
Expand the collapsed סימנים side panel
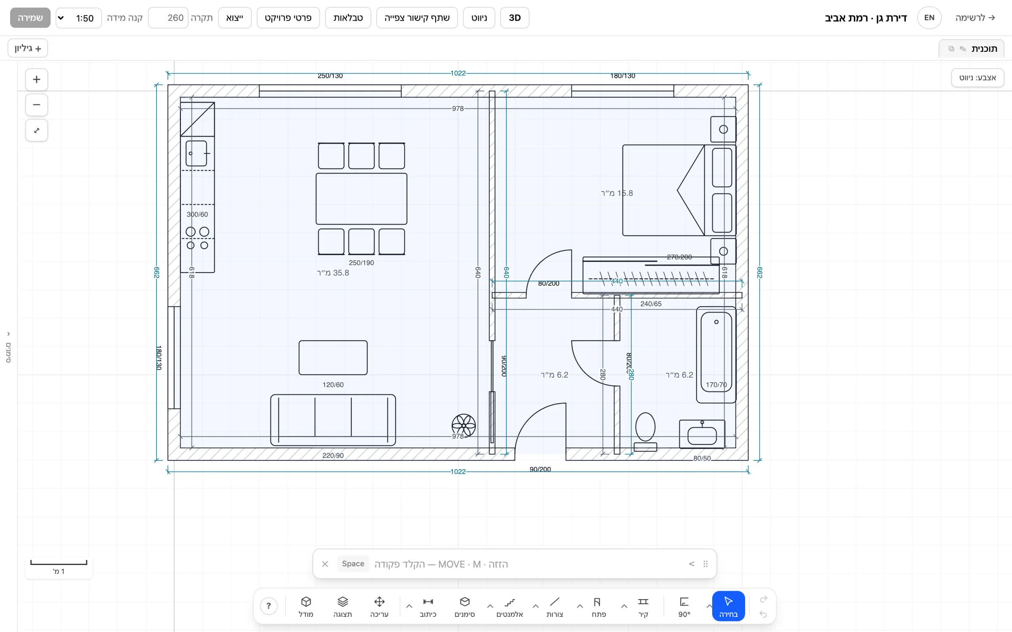[8, 348]
